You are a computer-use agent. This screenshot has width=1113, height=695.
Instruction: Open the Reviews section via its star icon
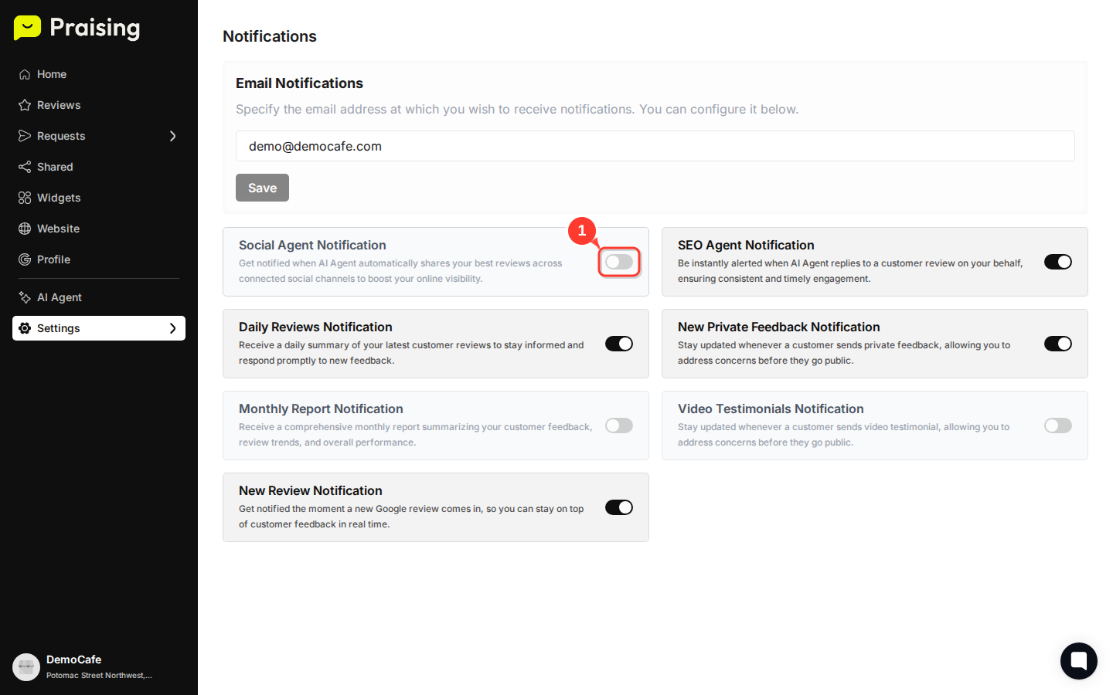[26, 104]
